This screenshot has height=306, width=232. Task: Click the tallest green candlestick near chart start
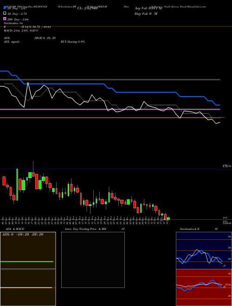[x=17, y=185]
